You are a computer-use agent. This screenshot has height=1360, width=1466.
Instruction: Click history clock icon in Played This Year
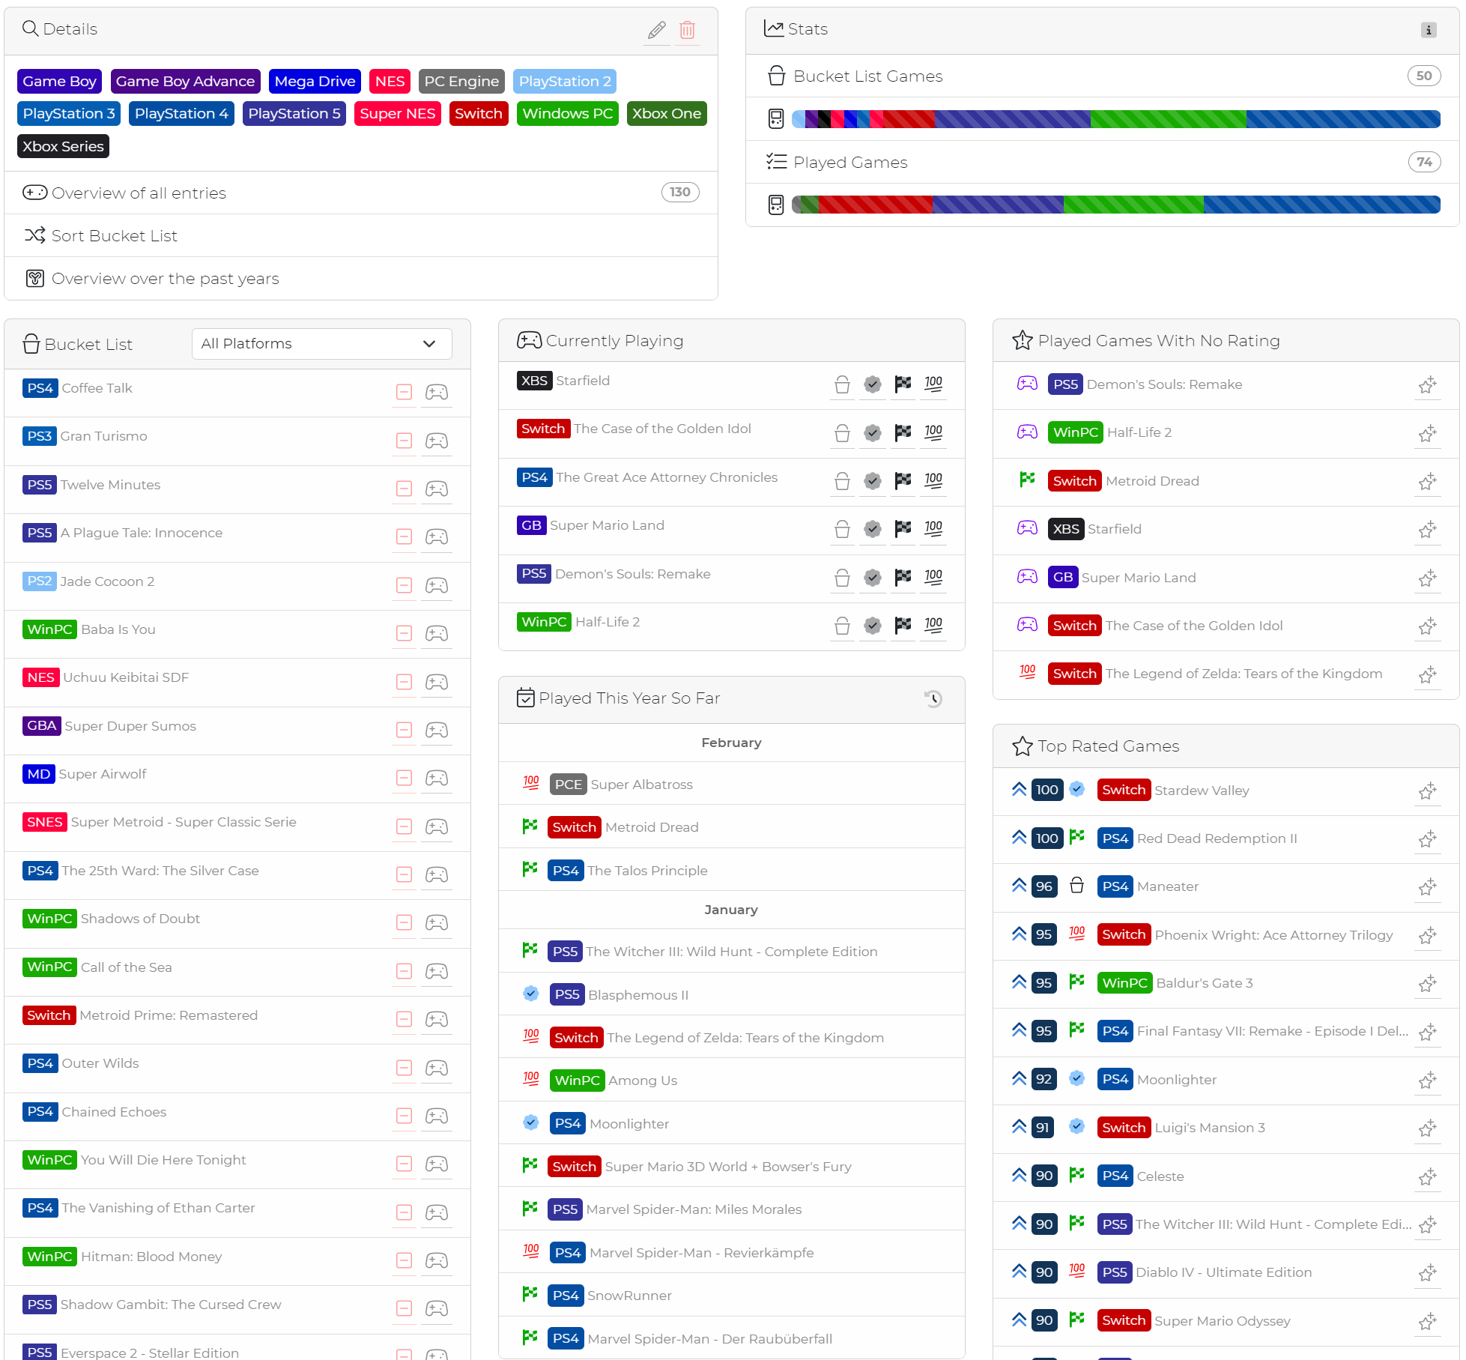(x=933, y=698)
